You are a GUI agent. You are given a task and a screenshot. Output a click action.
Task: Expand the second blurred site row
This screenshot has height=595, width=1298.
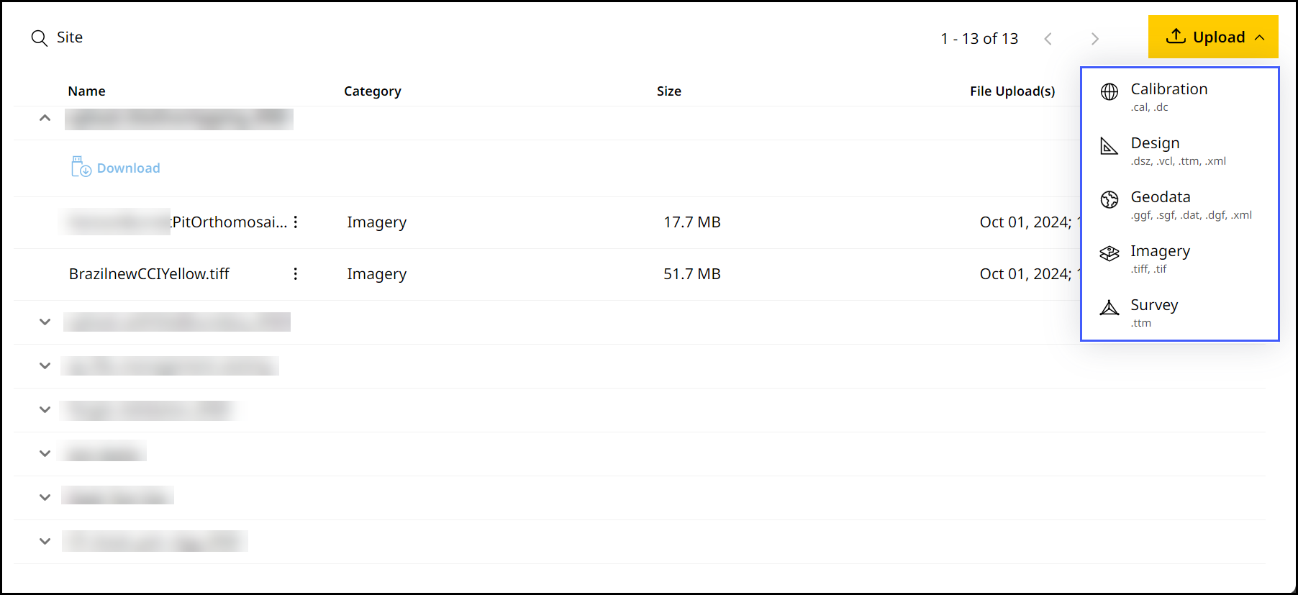tap(45, 322)
